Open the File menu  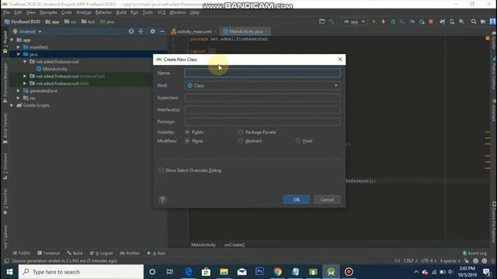[x=6, y=12]
